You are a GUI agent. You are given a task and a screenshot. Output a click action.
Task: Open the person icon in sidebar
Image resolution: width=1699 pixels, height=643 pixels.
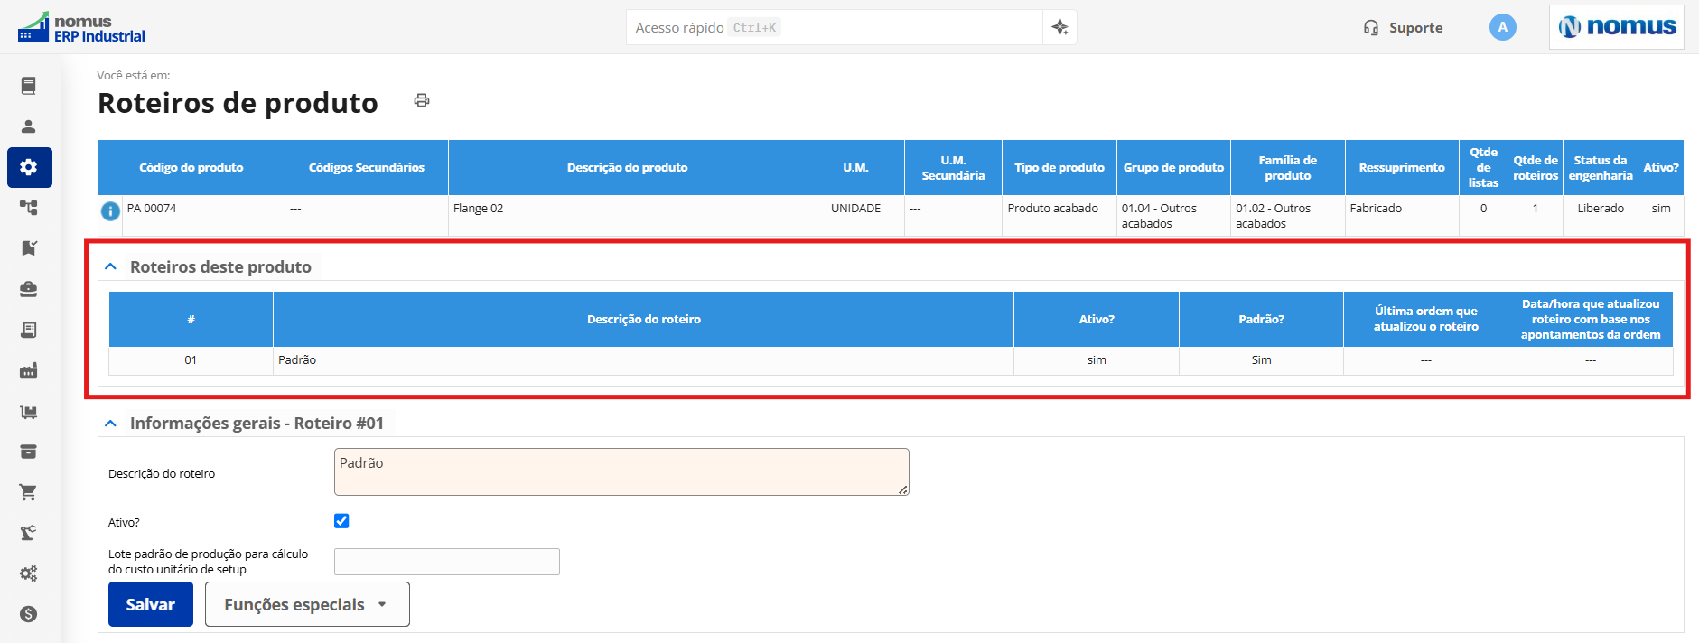[29, 126]
